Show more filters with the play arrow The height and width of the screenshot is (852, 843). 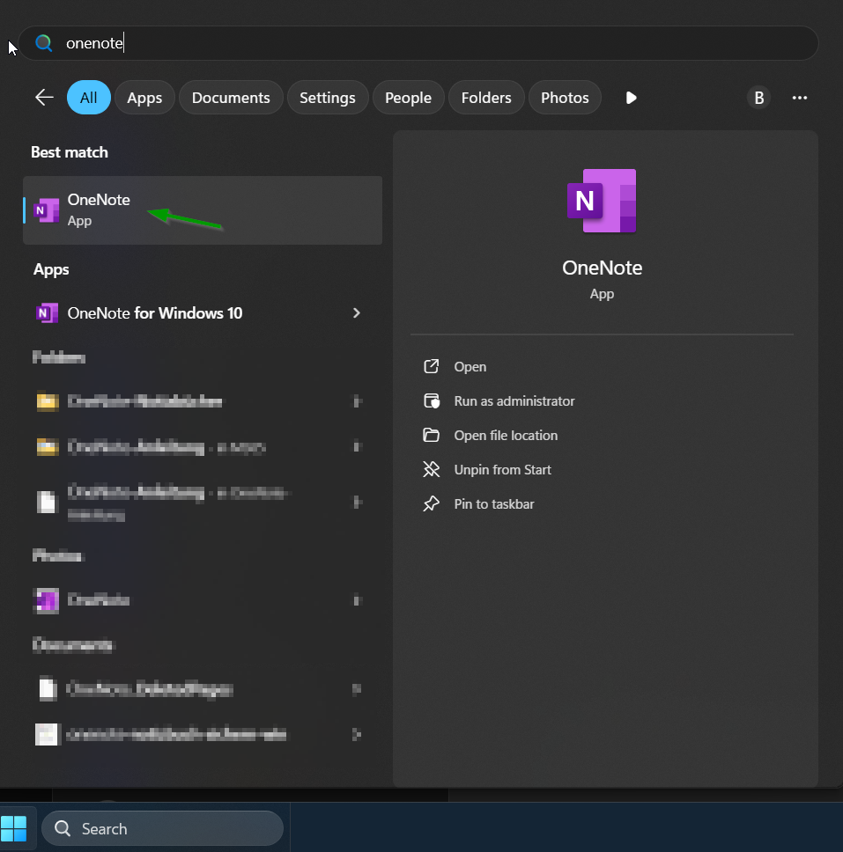click(x=631, y=98)
